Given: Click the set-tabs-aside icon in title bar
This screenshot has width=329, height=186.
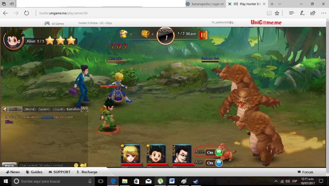Looking at the screenshot, I should (12, 4).
